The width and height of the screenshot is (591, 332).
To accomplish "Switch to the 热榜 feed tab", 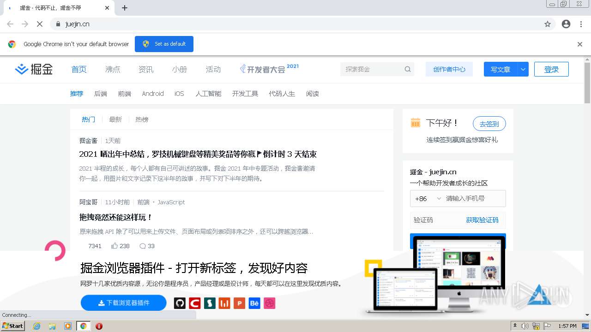I will tap(142, 119).
